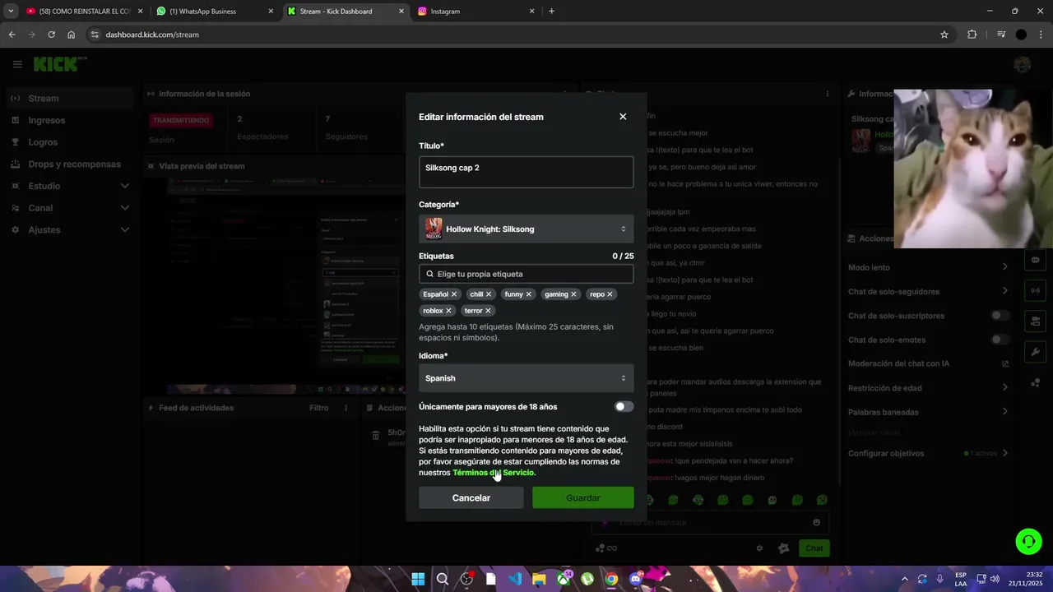Open the Modo lento chat setting
This screenshot has width=1053, height=592.
point(928,267)
